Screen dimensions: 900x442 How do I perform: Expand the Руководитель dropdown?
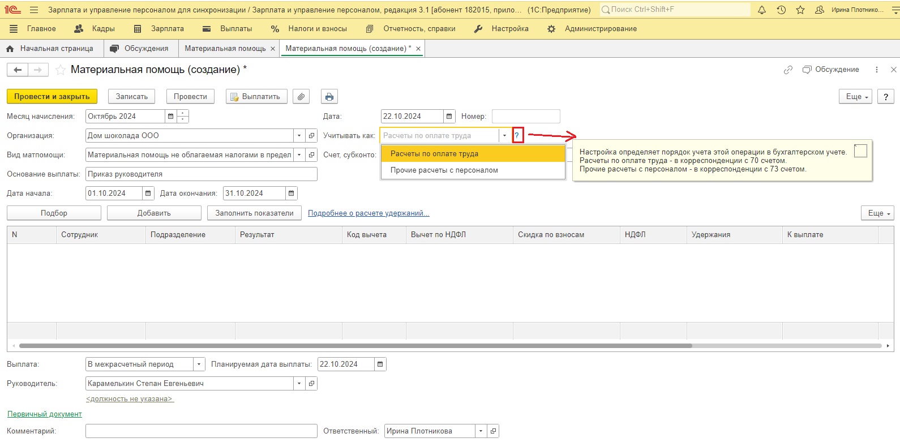[x=299, y=383]
